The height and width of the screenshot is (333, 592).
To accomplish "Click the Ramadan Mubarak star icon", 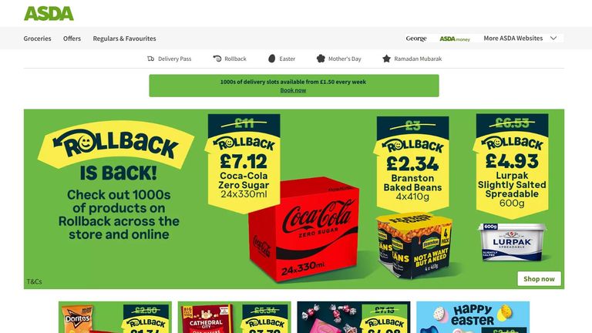I will tap(386, 59).
